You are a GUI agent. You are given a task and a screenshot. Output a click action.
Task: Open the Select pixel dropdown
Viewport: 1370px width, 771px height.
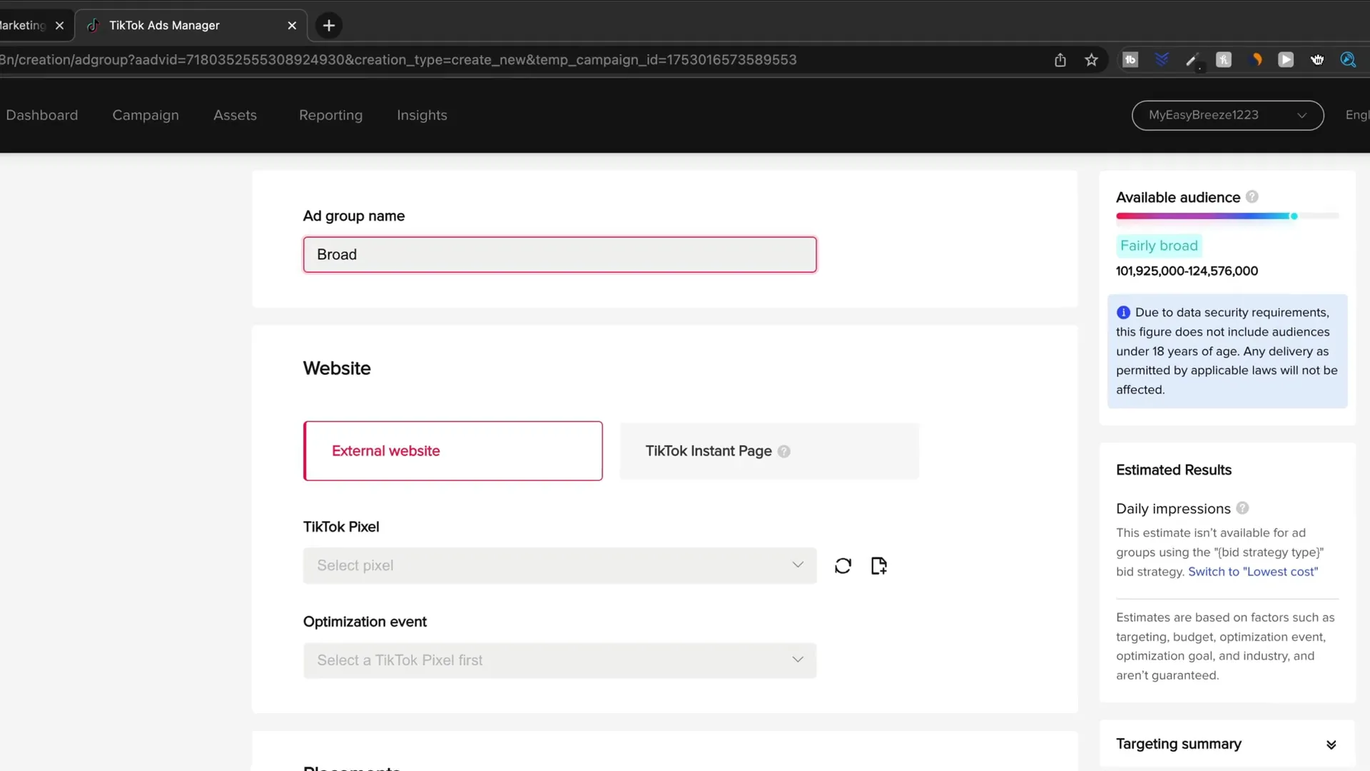pos(559,565)
